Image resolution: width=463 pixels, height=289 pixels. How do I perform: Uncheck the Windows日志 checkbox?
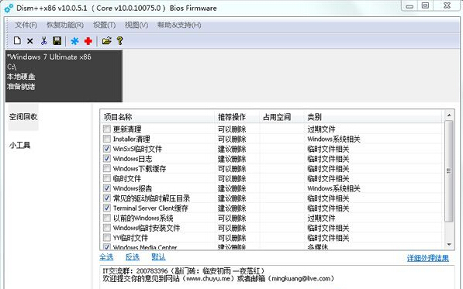click(107, 158)
